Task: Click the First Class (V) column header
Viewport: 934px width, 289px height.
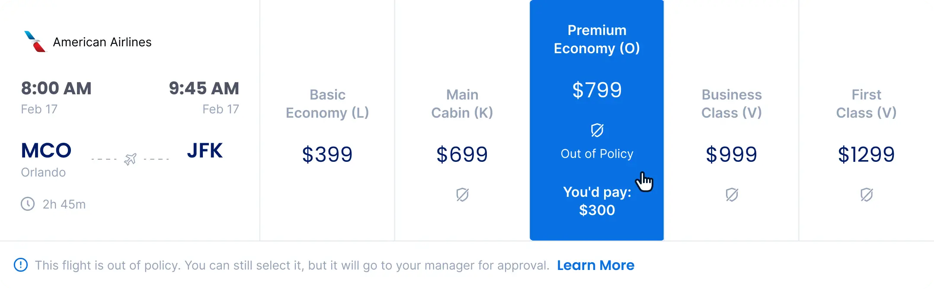Action: tap(866, 103)
